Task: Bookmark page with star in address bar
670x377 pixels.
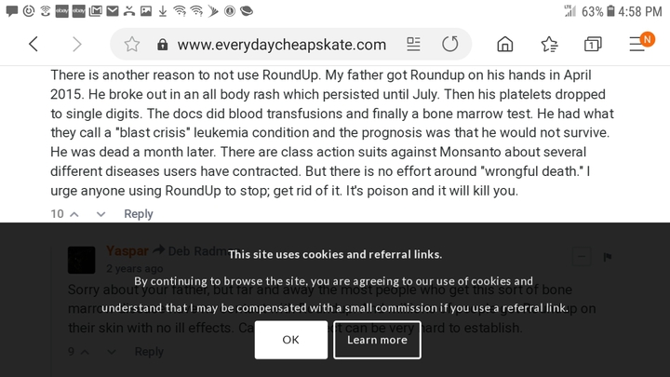Action: click(131, 44)
